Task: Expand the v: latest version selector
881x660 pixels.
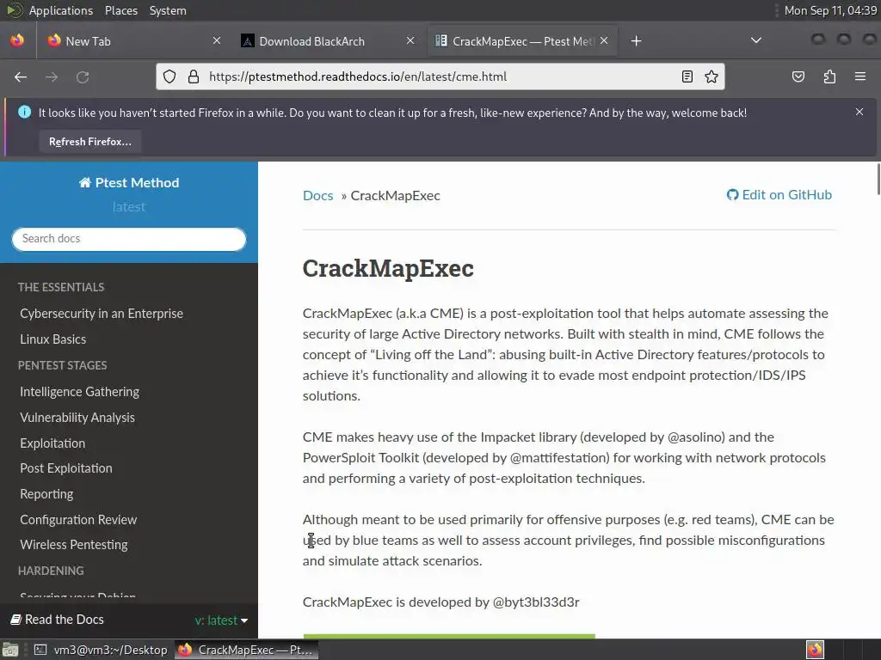Action: (221, 620)
